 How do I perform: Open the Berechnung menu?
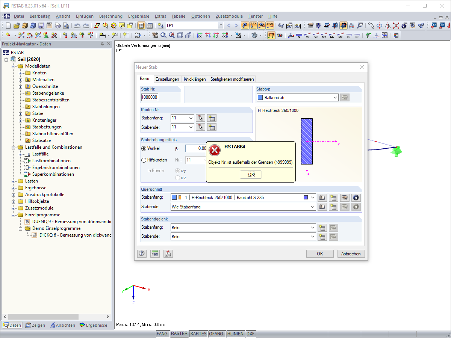pyautogui.click(x=111, y=16)
